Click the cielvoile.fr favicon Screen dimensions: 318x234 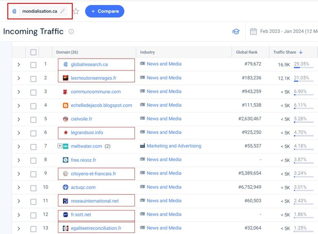66,119
